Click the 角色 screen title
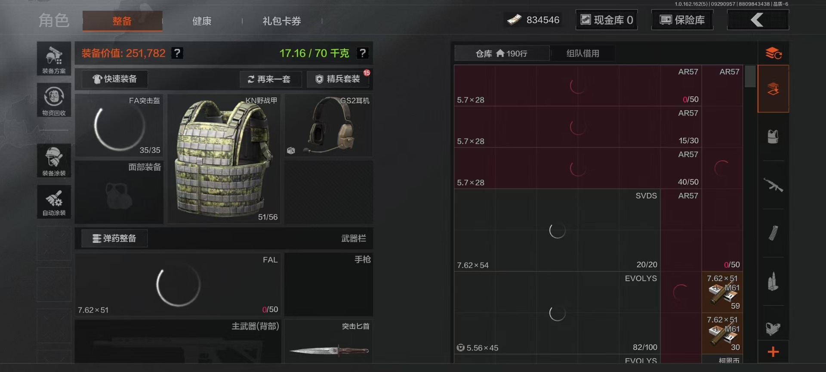The width and height of the screenshot is (826, 372). [x=54, y=20]
